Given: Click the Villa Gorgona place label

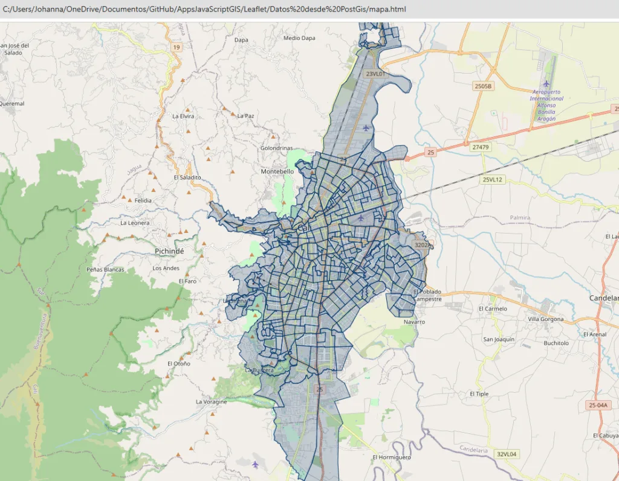Looking at the screenshot, I should coord(546,319).
